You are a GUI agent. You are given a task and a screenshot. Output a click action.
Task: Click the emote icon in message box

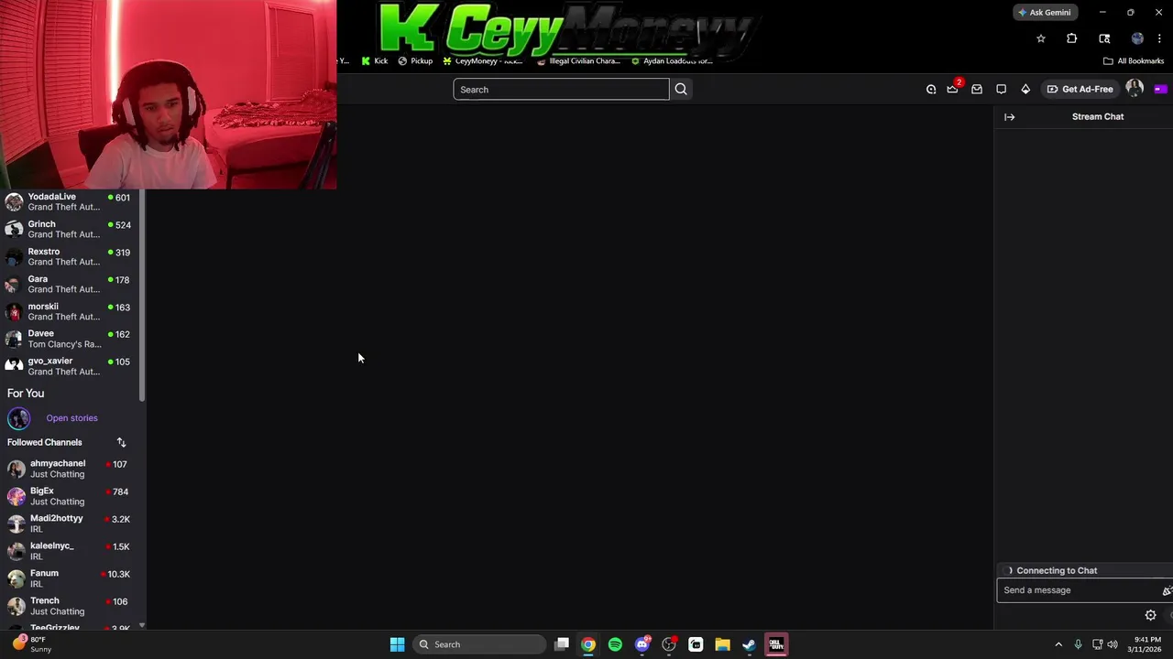(x=1167, y=590)
